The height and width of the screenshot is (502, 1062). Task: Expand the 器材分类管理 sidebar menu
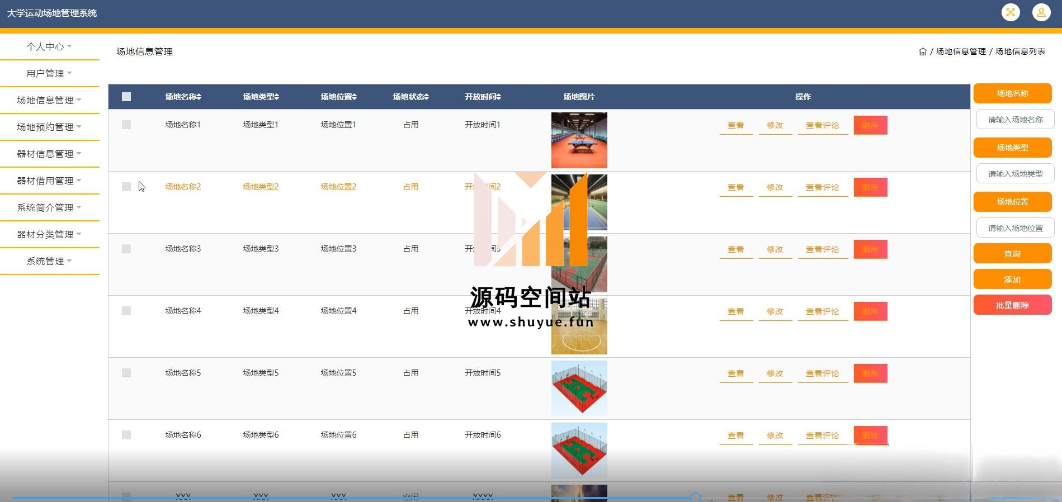point(49,234)
